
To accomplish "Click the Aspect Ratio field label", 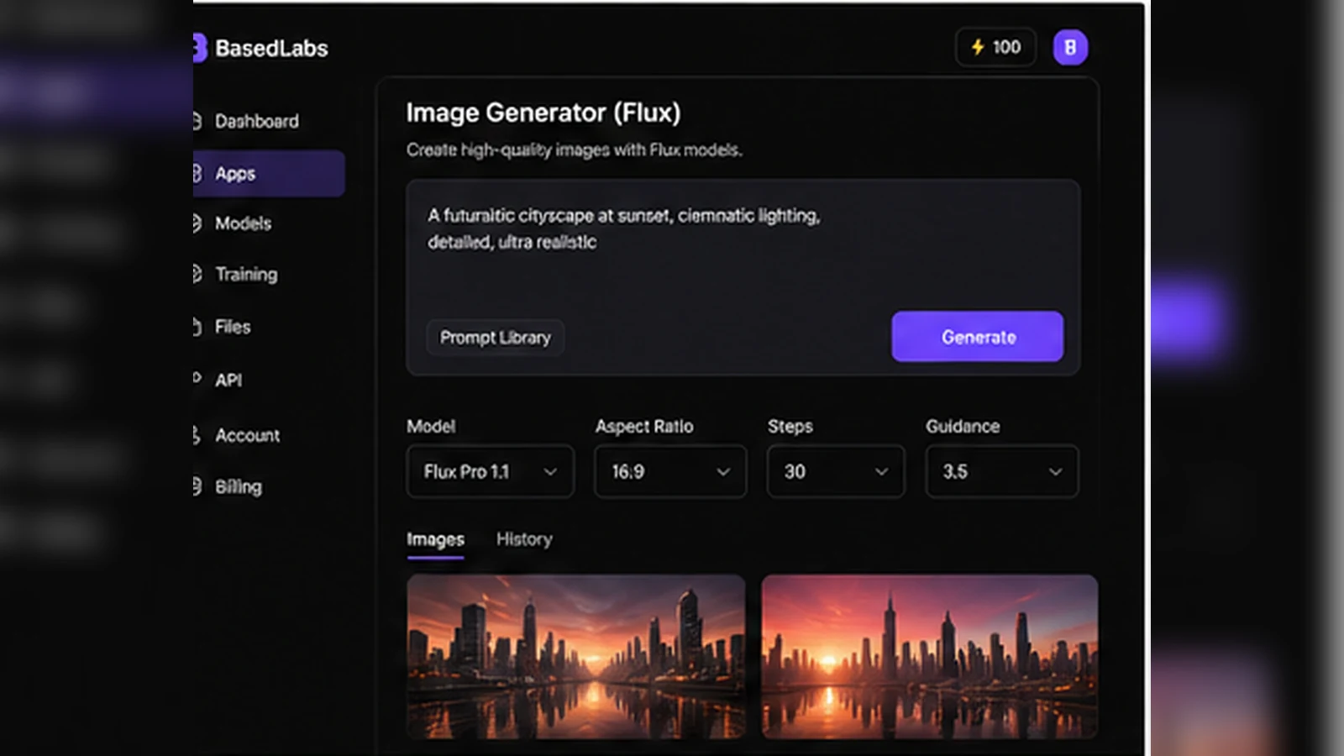I will pos(644,427).
